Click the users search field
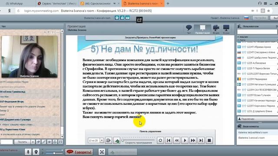Screen dimensions: 278x156 [257, 32]
